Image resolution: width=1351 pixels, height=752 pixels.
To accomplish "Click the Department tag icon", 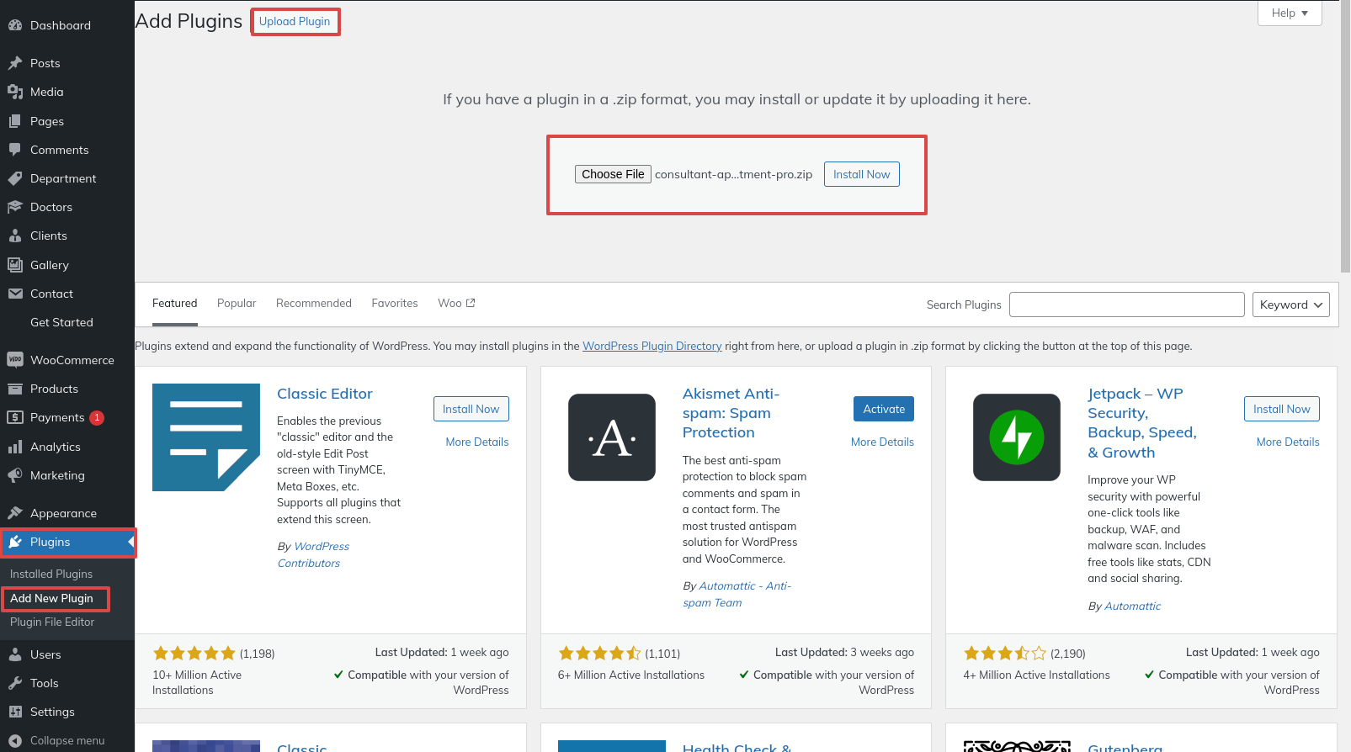I will [x=15, y=178].
